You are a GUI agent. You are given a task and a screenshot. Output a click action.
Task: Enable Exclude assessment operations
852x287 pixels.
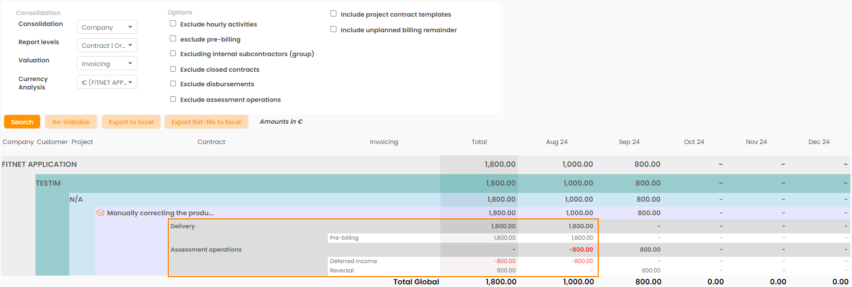coord(173,99)
